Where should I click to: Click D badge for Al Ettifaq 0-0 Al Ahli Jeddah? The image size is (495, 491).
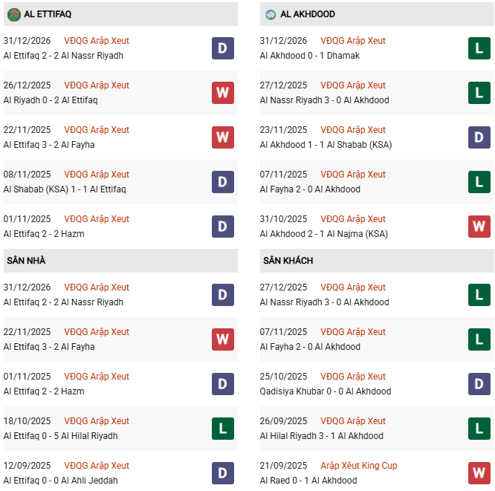pyautogui.click(x=222, y=473)
